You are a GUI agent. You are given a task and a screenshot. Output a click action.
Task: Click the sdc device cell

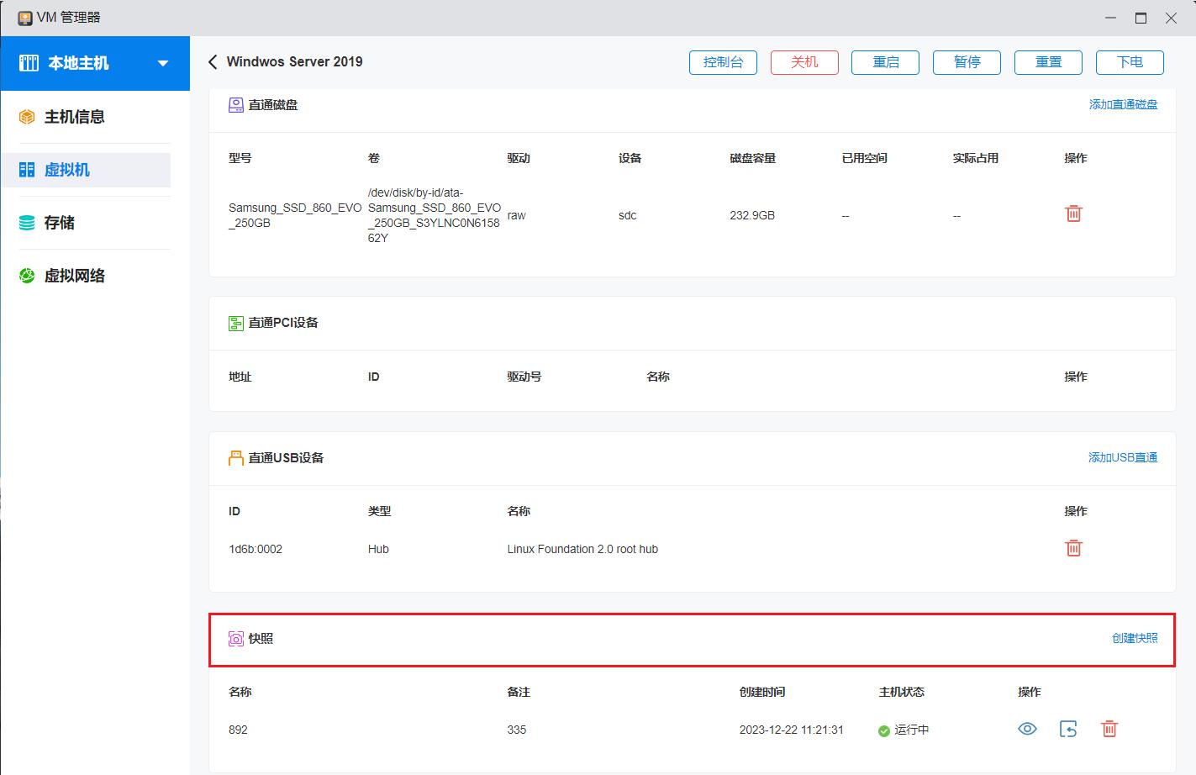pos(628,215)
